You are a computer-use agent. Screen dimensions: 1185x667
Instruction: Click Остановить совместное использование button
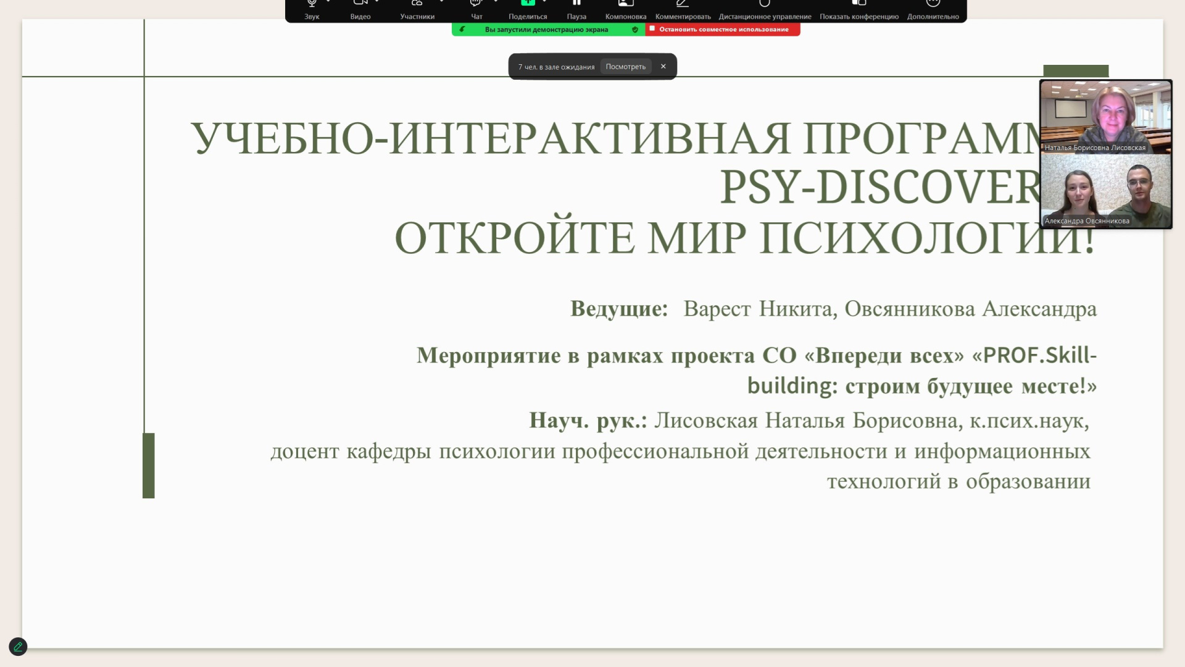pos(723,29)
